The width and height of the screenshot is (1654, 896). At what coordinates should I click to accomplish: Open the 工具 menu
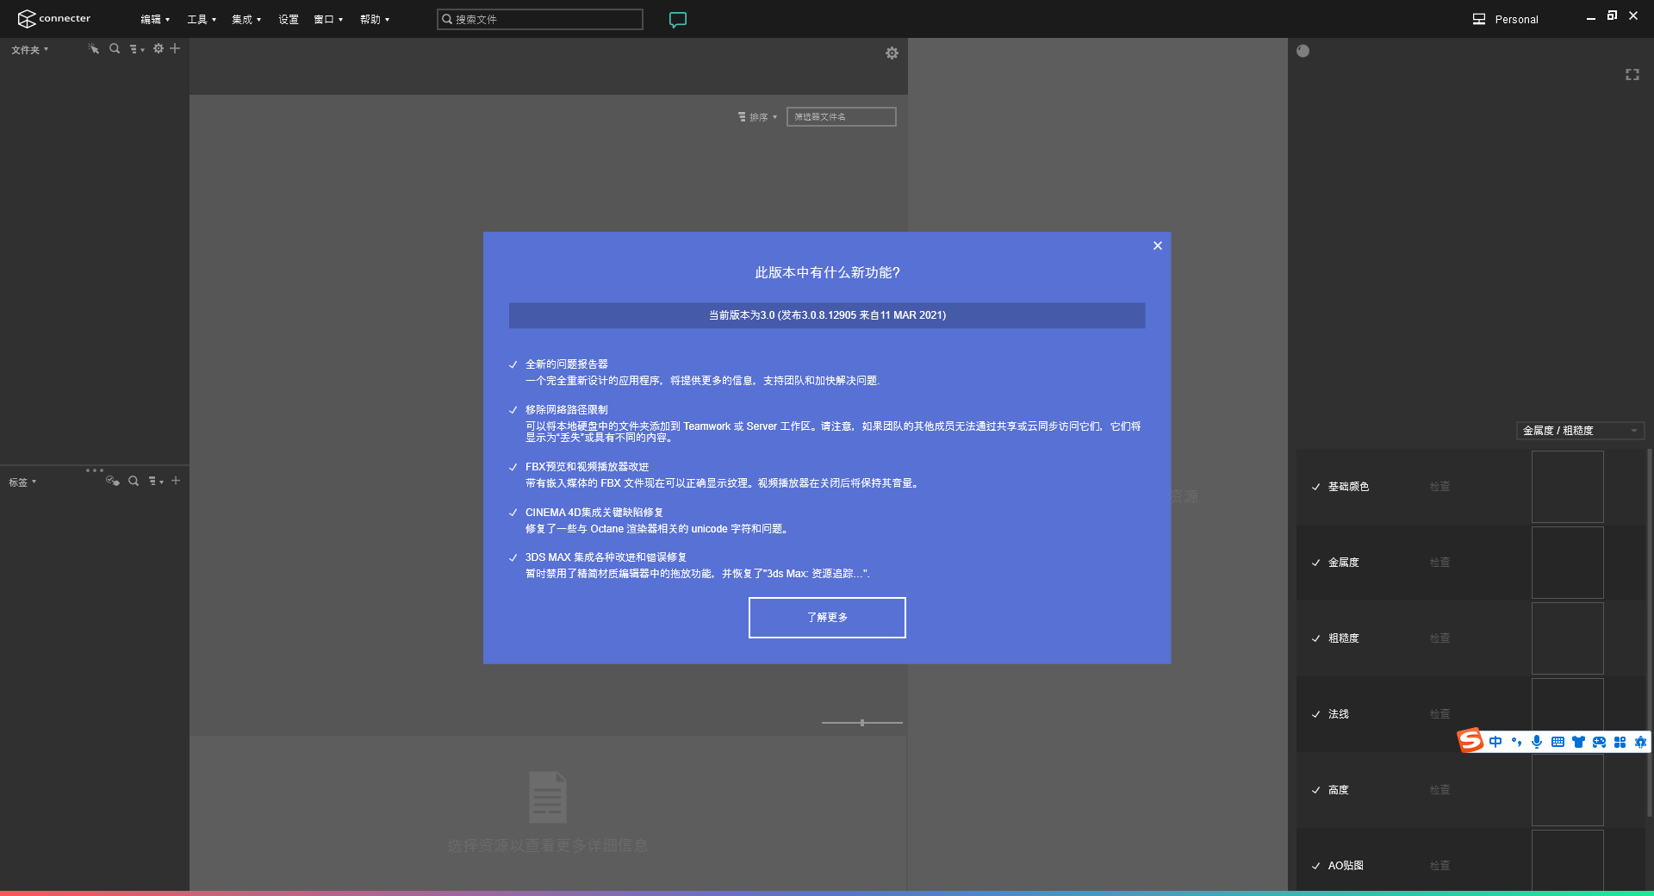[x=202, y=19]
